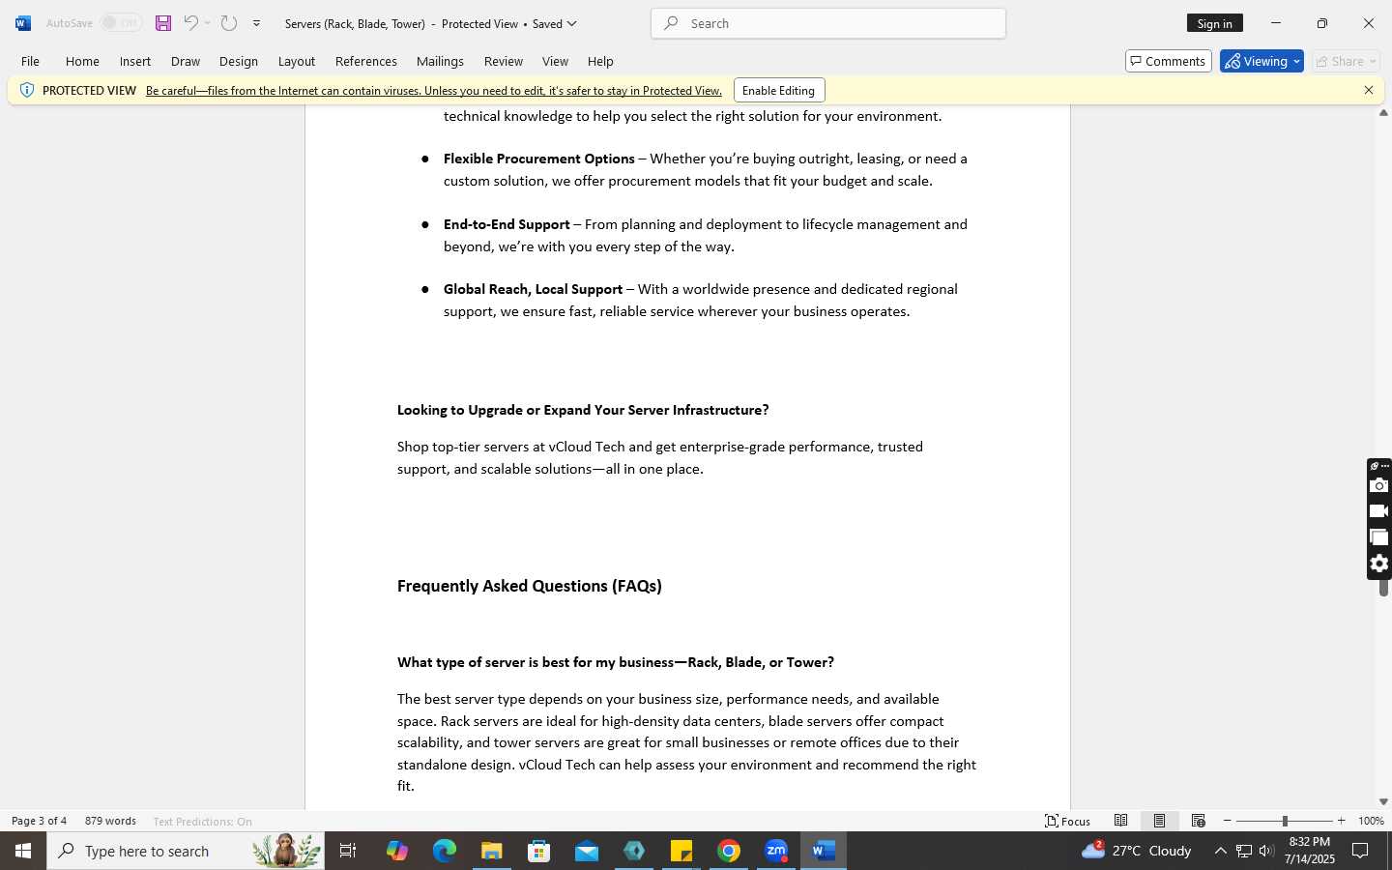Switch to the Review tab
This screenshot has width=1392, height=870.
(x=504, y=61)
